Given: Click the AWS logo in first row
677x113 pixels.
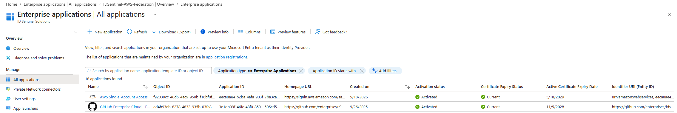Looking at the screenshot, I should coord(92,97).
